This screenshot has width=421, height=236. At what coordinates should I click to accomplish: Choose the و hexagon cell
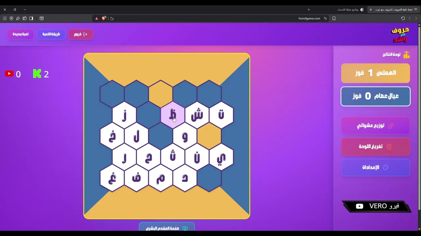(185, 136)
